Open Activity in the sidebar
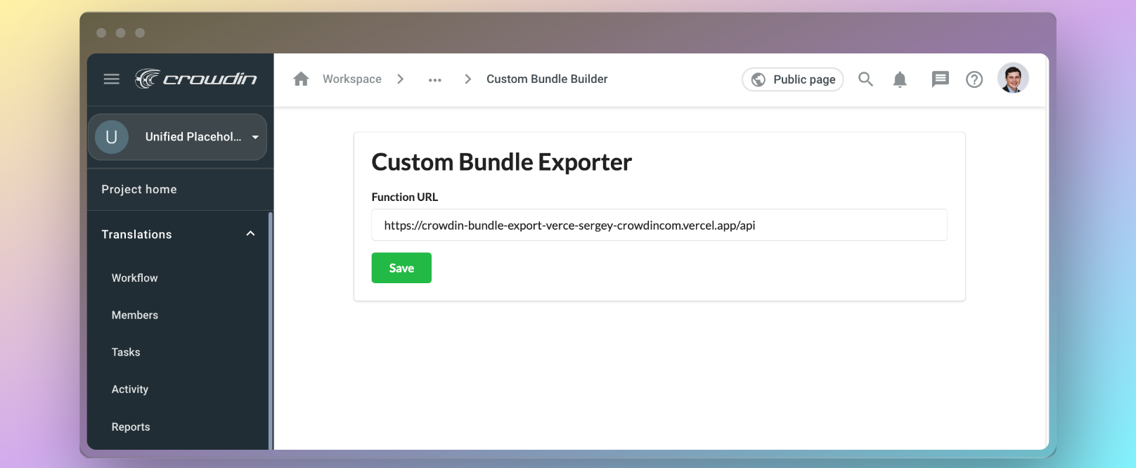This screenshot has height=468, width=1136. pos(130,390)
